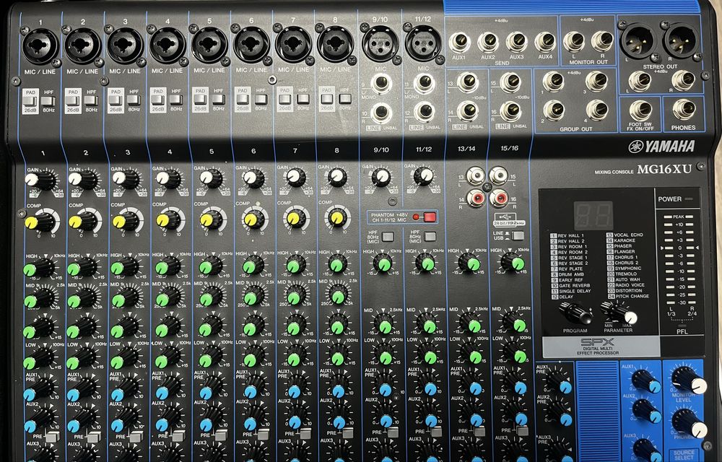722x462 pixels.
Task: Click the channel 11/12 LOW EQ knob
Action: (427, 354)
